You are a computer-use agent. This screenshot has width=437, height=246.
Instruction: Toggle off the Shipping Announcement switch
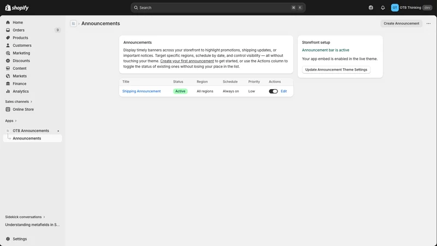273,91
